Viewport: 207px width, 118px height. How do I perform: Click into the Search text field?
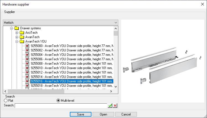click(x=61, y=106)
